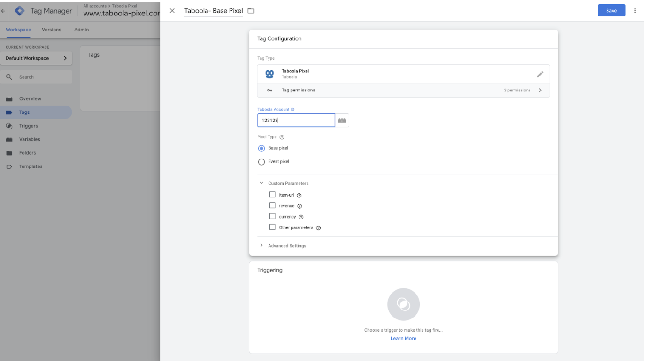Click the Tags heading in the background panel

94,55
